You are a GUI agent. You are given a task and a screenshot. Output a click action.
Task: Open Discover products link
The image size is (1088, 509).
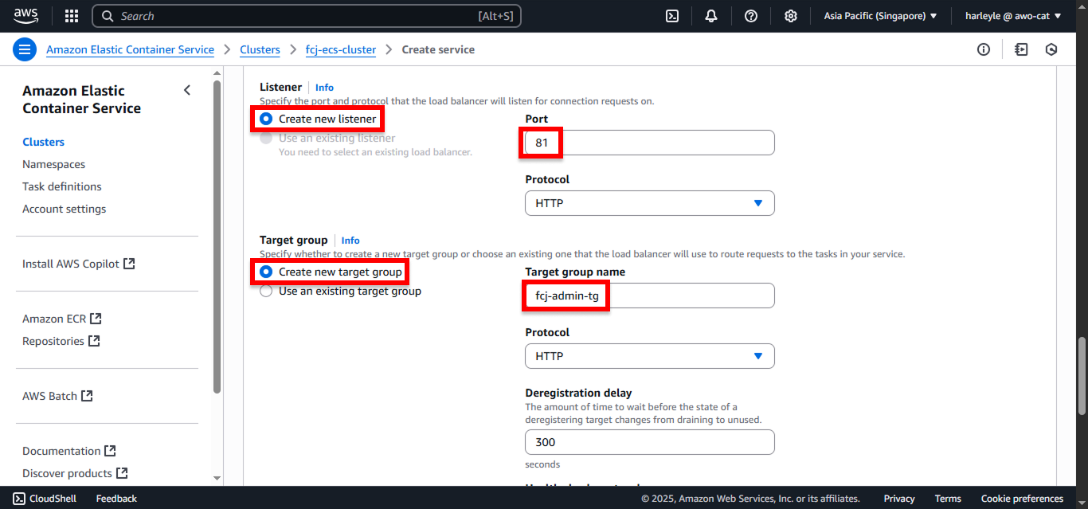point(67,473)
